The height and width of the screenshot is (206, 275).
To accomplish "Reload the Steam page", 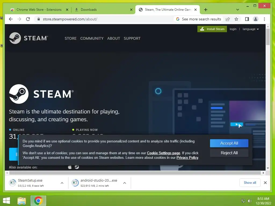I will tap(28, 19).
